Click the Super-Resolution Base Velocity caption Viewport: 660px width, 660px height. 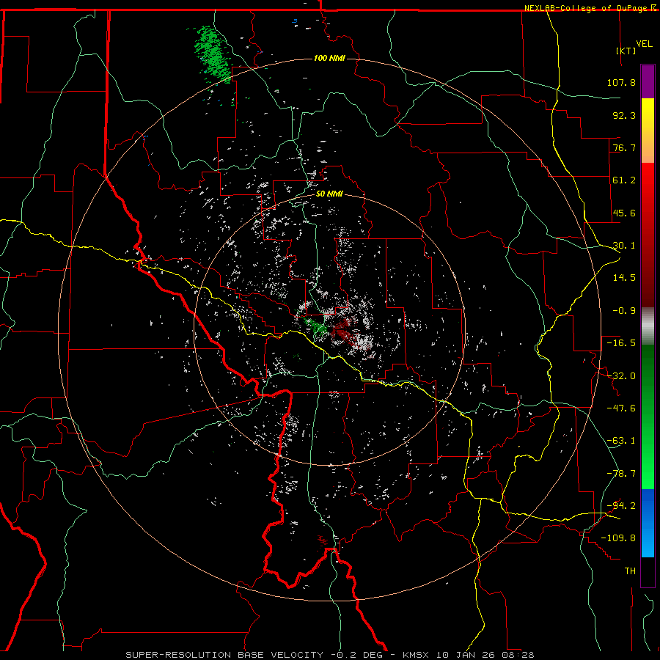[330, 655]
